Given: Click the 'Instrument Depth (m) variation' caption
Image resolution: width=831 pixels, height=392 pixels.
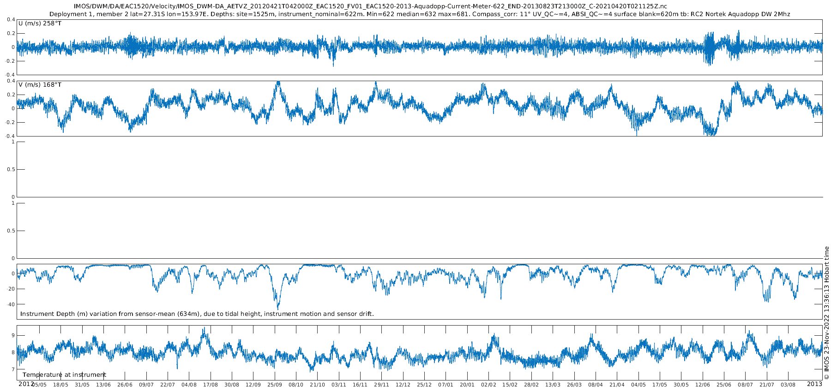Looking at the screenshot, I should pyautogui.click(x=197, y=314).
